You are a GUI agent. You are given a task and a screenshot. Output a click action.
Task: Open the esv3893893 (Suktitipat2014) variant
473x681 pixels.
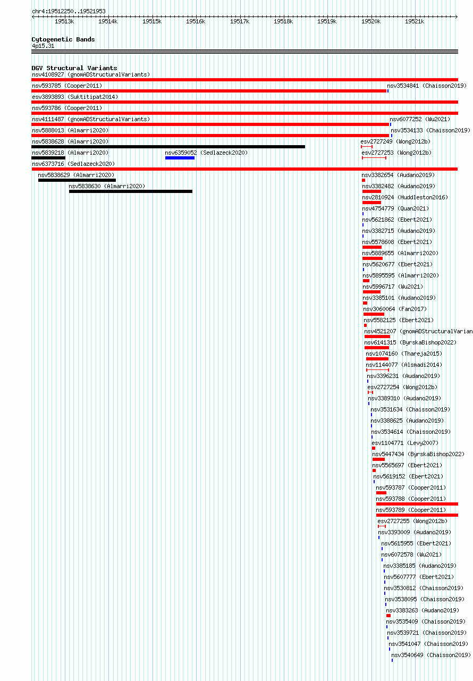(x=75, y=97)
